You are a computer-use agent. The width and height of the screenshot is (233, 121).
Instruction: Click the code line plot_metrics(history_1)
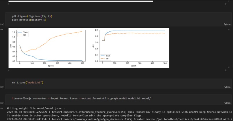tap(29, 20)
